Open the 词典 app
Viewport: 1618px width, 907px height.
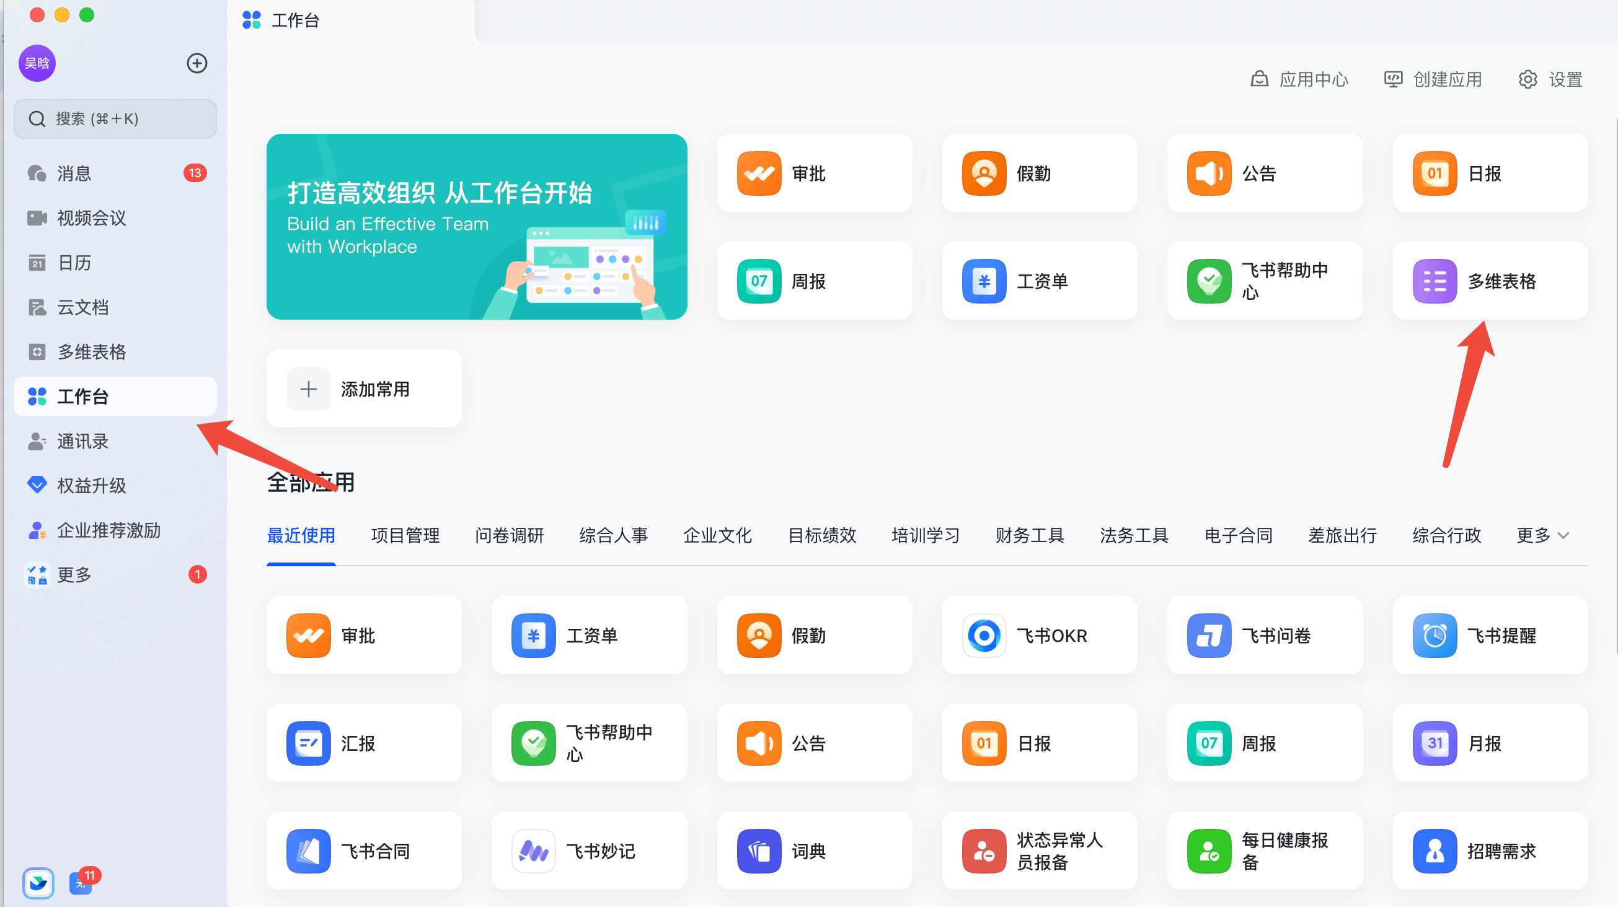[x=814, y=851]
